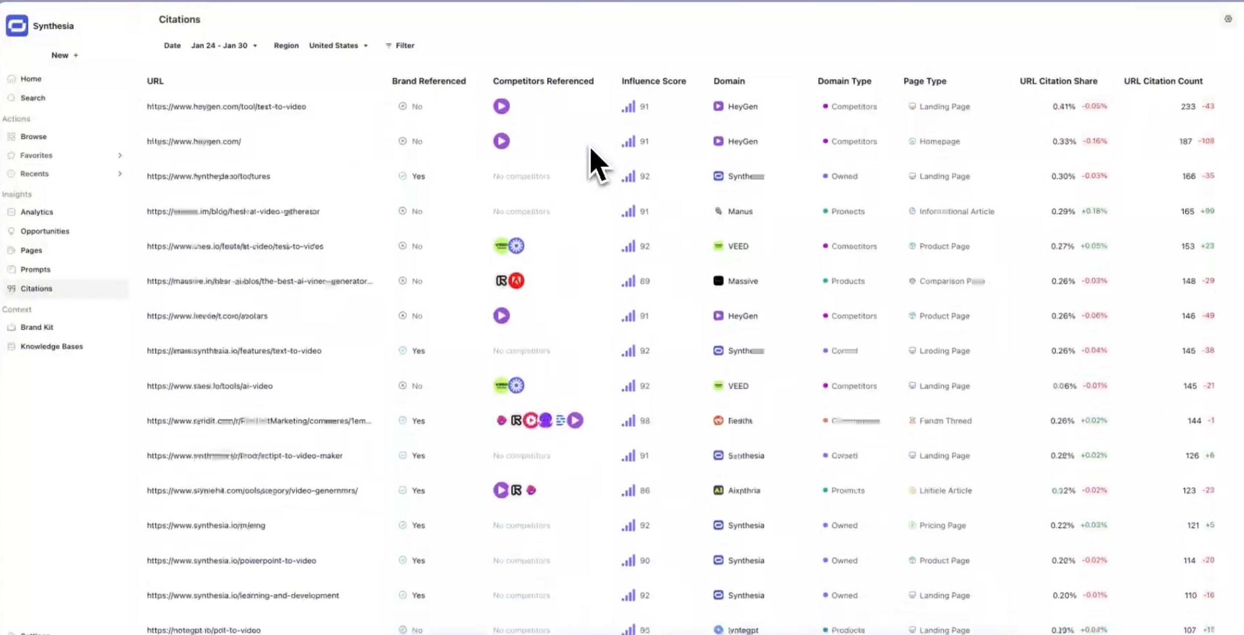Click the Aixpthria domain name
Screen dimensions: 1244x635
[x=744, y=490]
